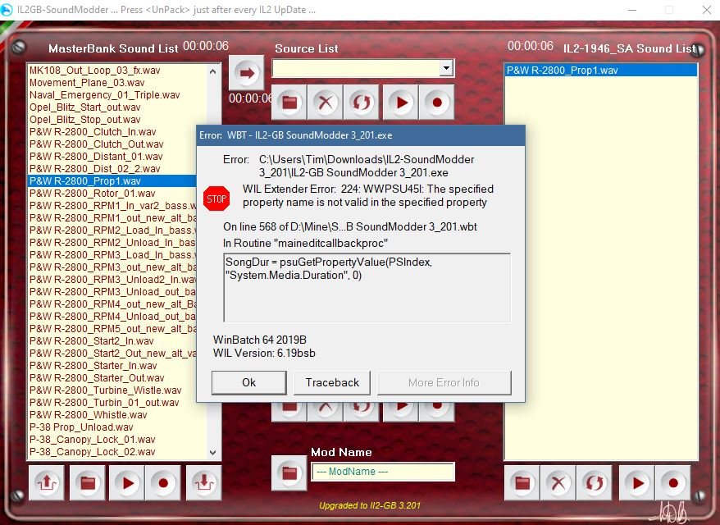Select P&W R-2800_Prop1.wav in MasterBank list
The height and width of the screenshot is (525, 720).
112,181
